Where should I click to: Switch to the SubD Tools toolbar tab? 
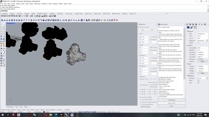97,14
